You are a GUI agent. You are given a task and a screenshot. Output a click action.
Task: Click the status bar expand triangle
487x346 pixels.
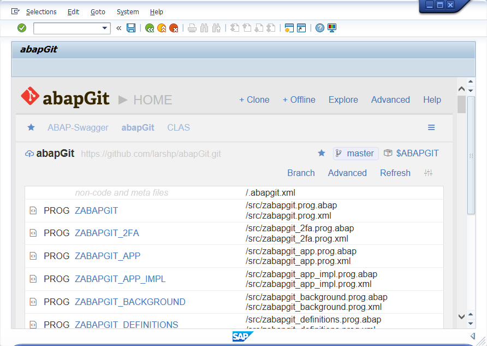(x=473, y=336)
